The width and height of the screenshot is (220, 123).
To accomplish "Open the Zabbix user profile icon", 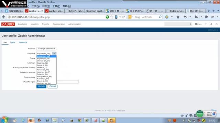I will [x=211, y=24].
